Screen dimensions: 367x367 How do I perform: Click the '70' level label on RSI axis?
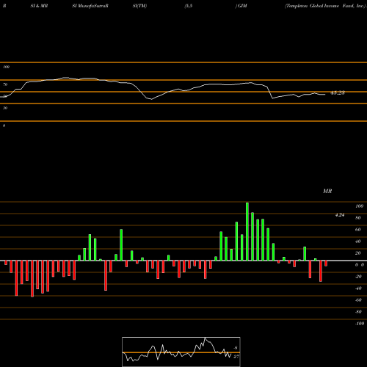5,84
